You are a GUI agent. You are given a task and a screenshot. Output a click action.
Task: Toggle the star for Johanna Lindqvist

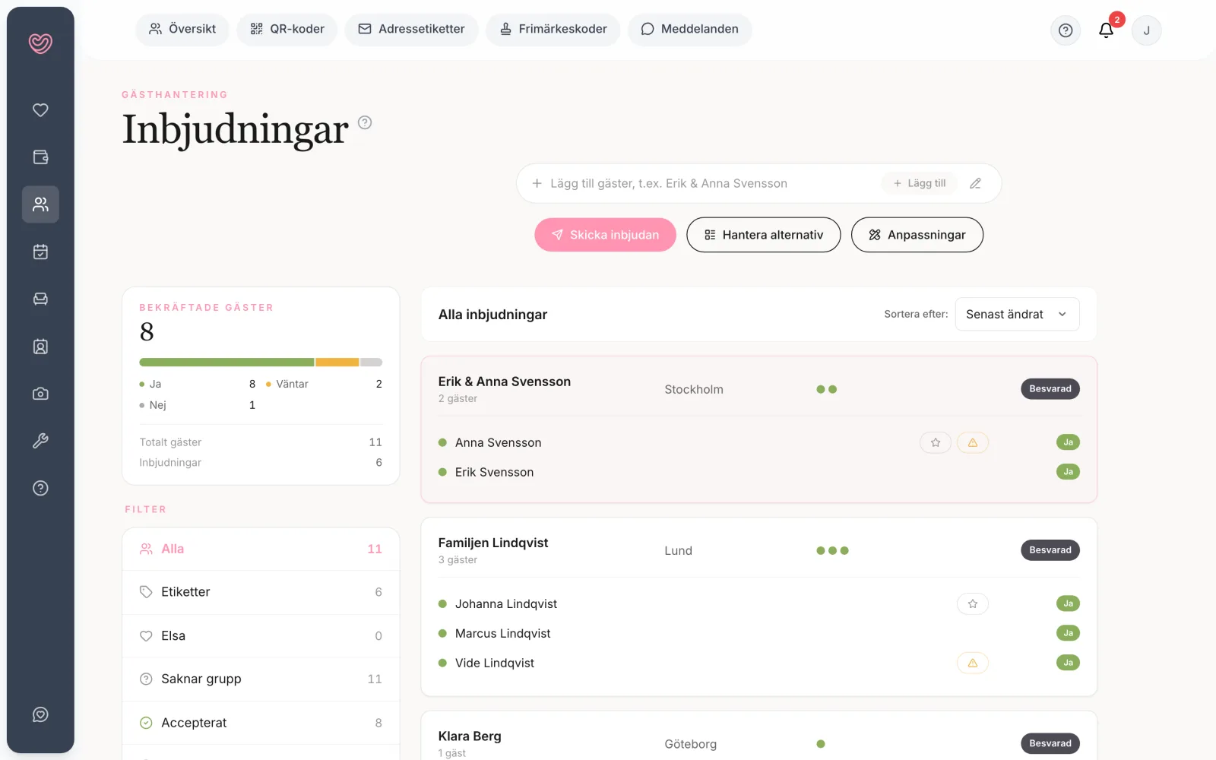(x=972, y=603)
